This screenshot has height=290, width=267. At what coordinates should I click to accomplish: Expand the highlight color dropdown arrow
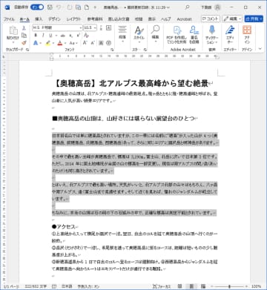[x=53, y=43]
